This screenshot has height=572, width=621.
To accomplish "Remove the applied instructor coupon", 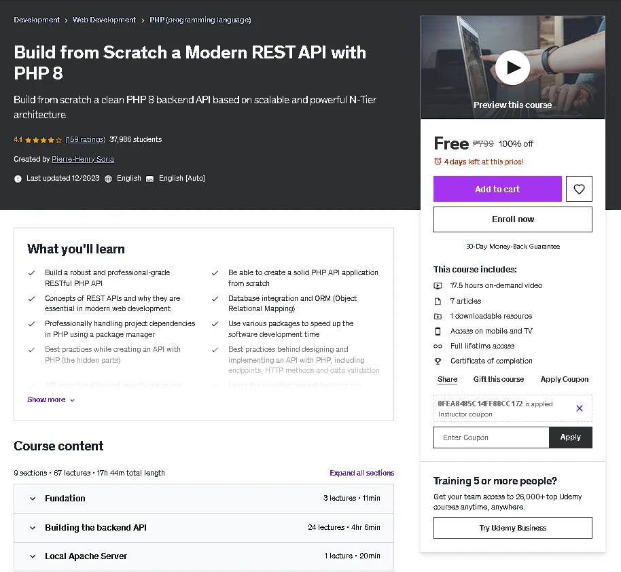I will [x=579, y=408].
